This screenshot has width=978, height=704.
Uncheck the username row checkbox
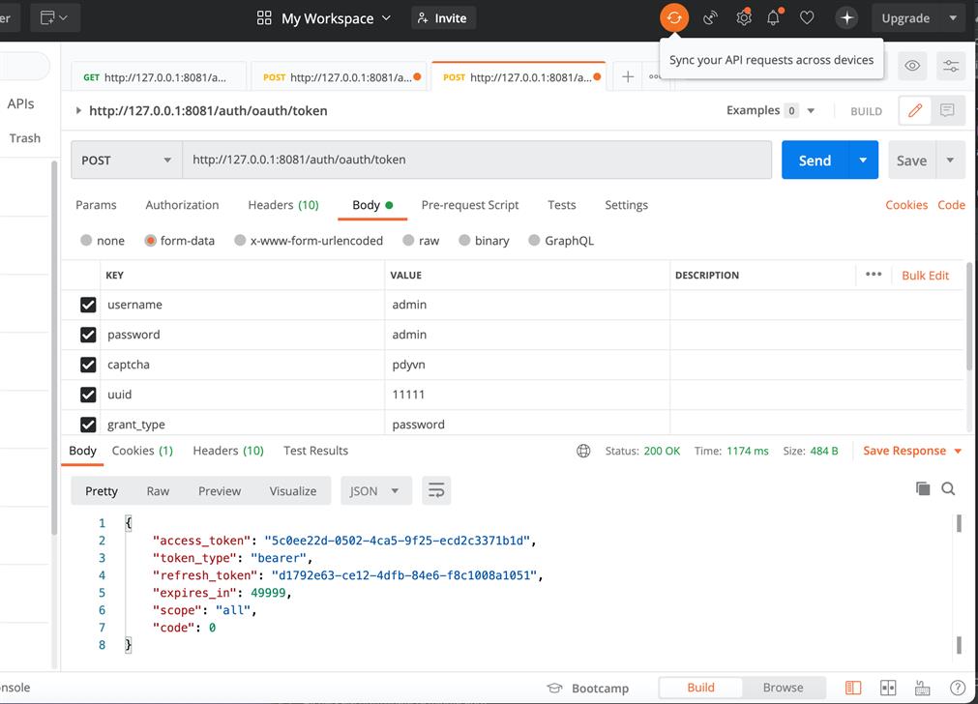tap(88, 305)
